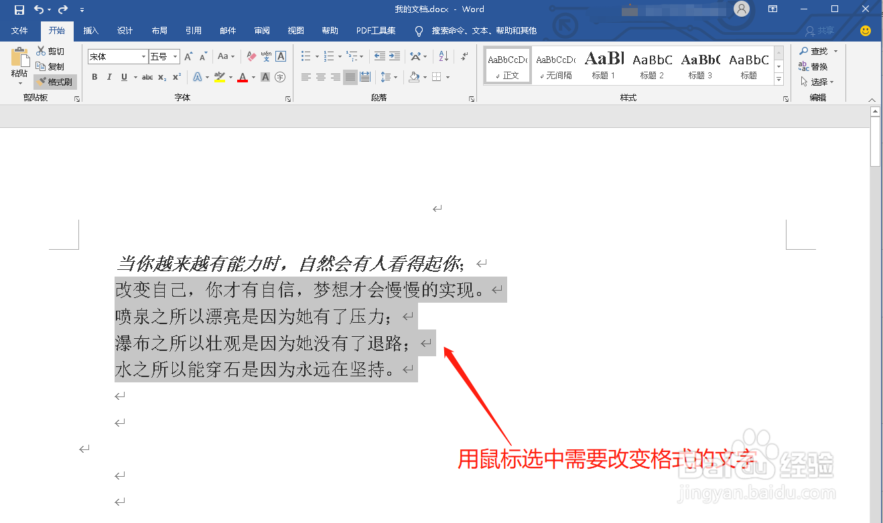
Task: Select the Format Painter tool
Action: click(55, 81)
